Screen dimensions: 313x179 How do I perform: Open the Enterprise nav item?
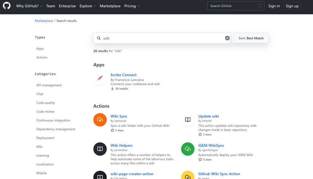[x=67, y=6]
